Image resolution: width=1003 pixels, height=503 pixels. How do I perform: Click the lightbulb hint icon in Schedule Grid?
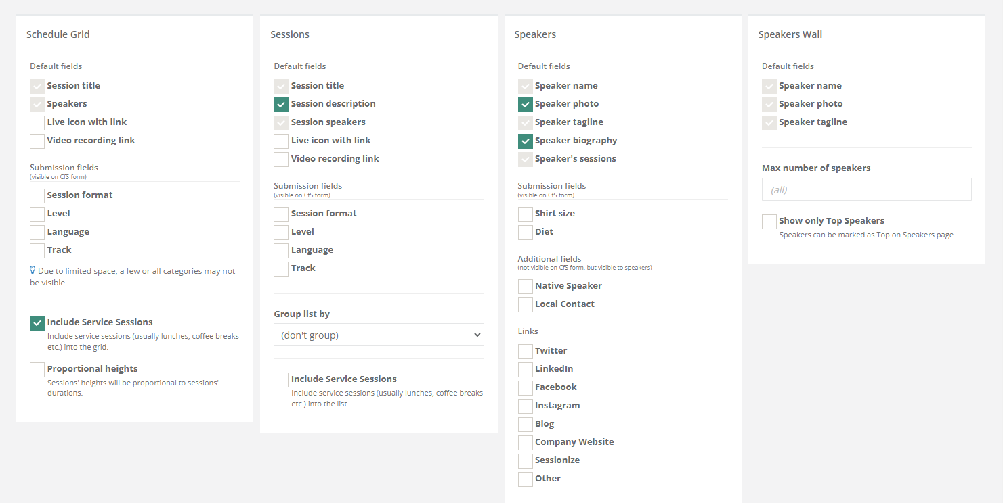[x=33, y=270]
